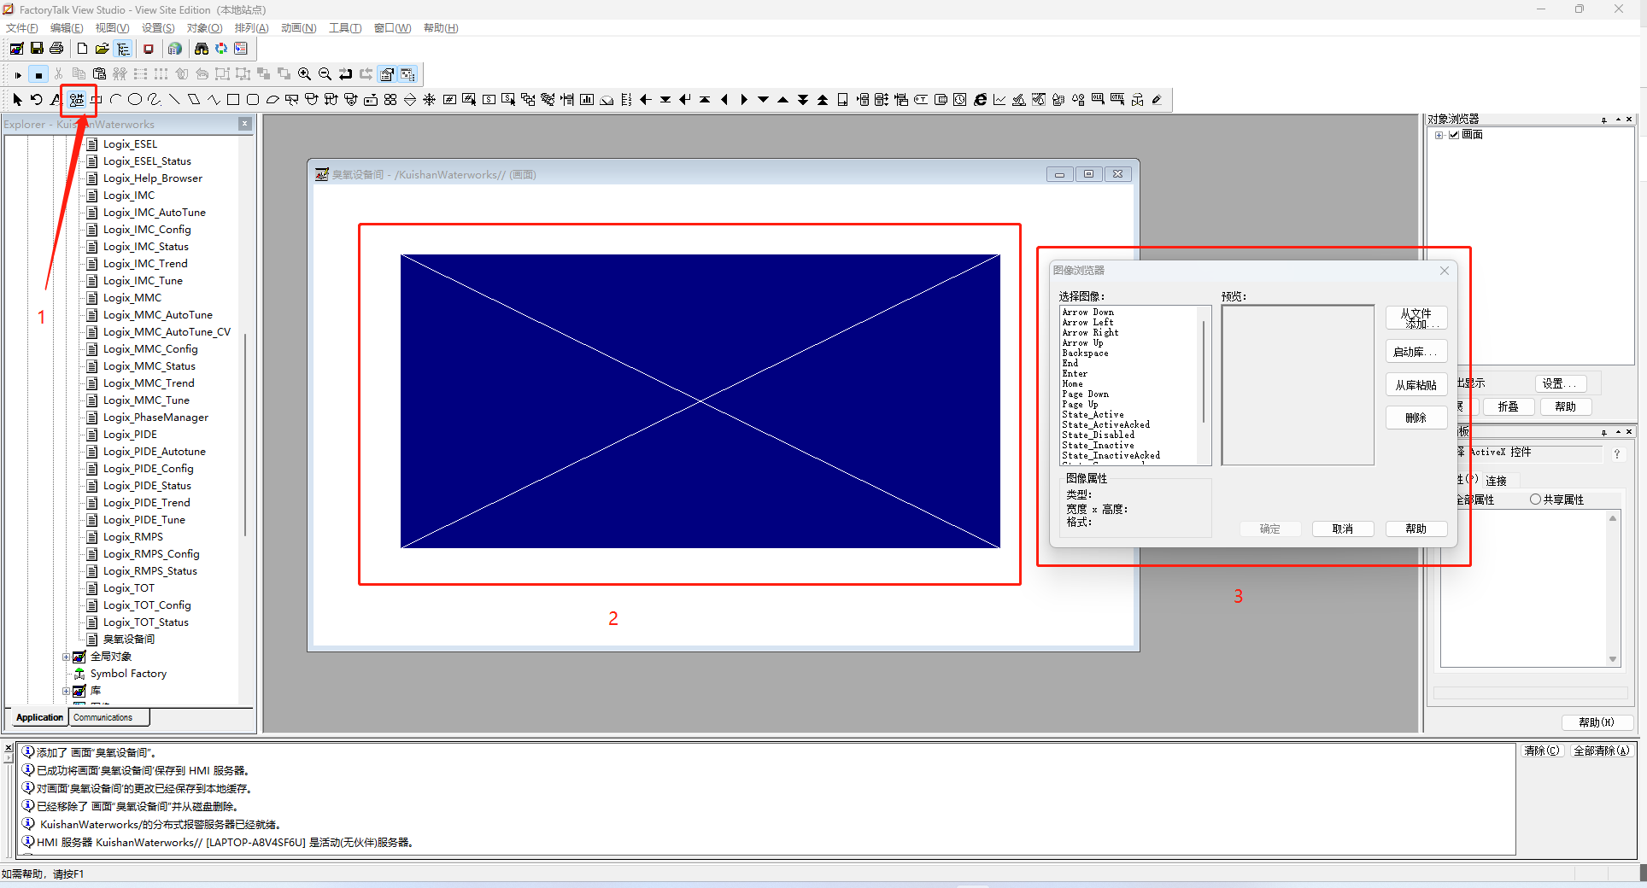This screenshot has width=1647, height=888.
Task: Select Logix_PIDE_Trend in the Explorer tree
Action: pos(147,503)
